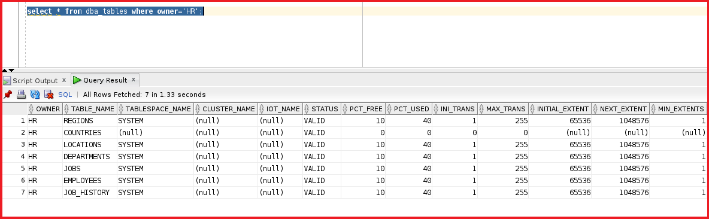Sort by the CLUSTER_NAME column header

tap(226, 109)
